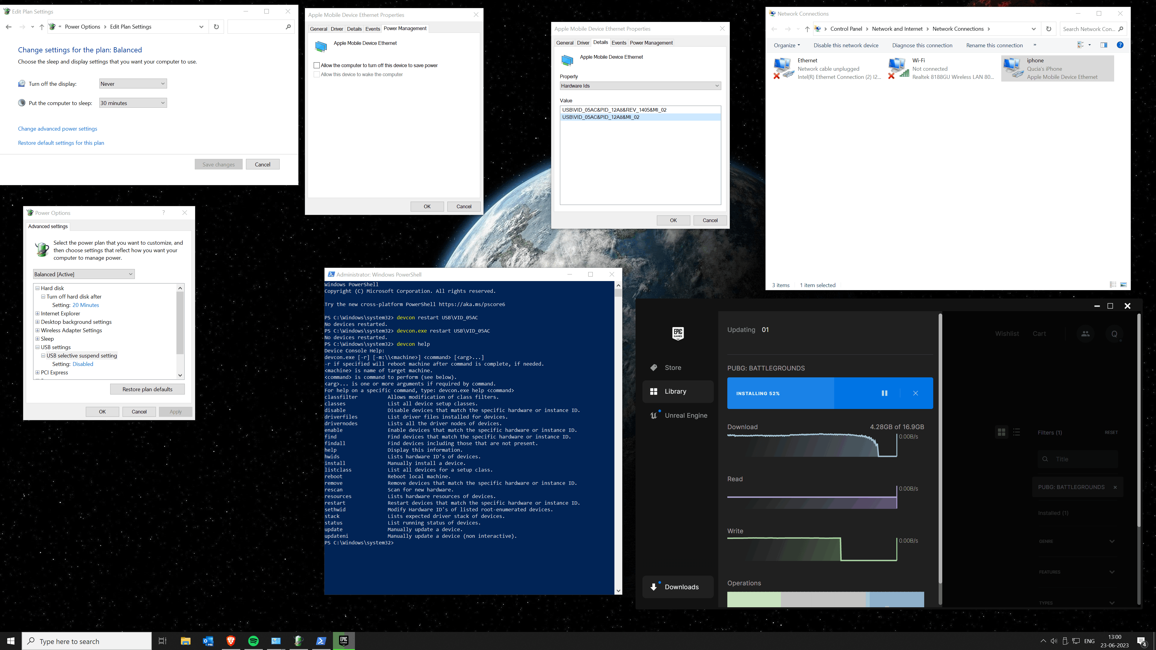The image size is (1156, 650).
Task: Click the Title filter search field
Action: click(x=1082, y=459)
